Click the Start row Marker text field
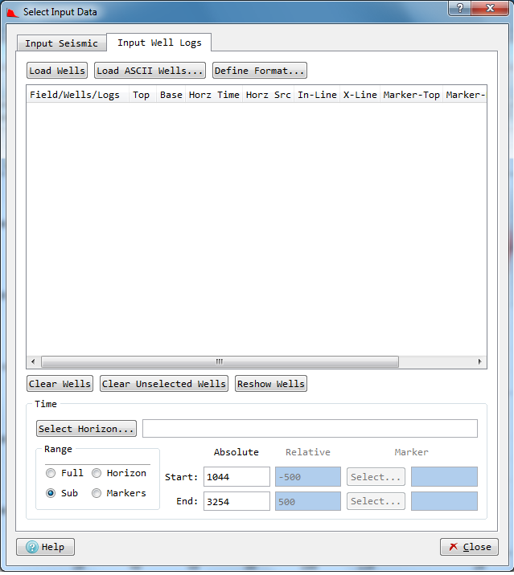 (444, 477)
